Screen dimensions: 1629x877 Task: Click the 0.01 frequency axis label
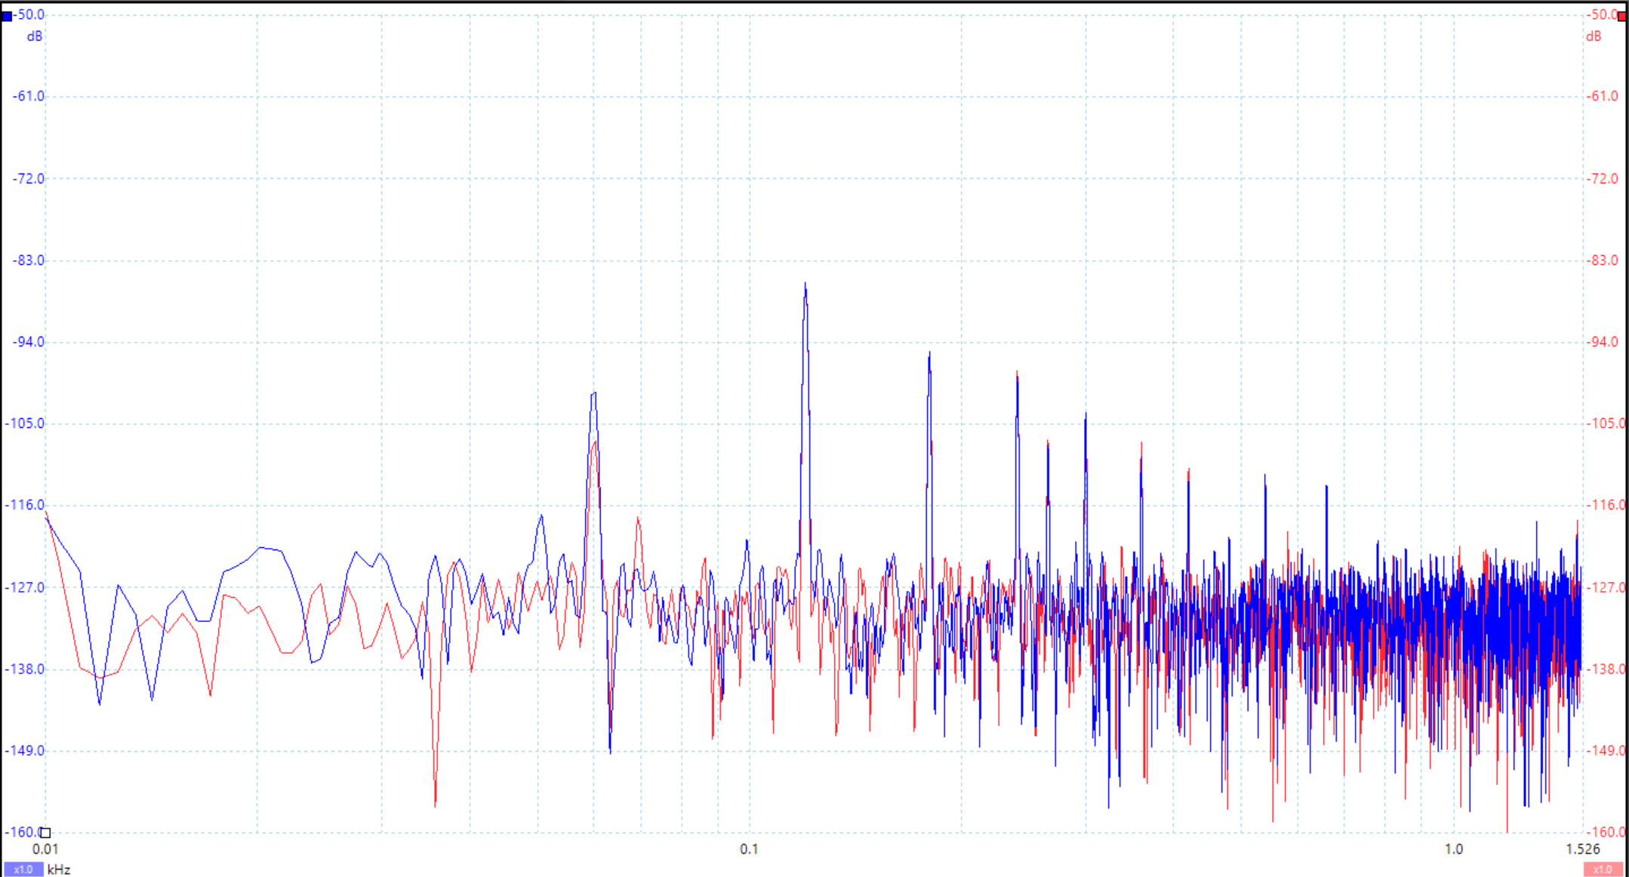tap(45, 849)
